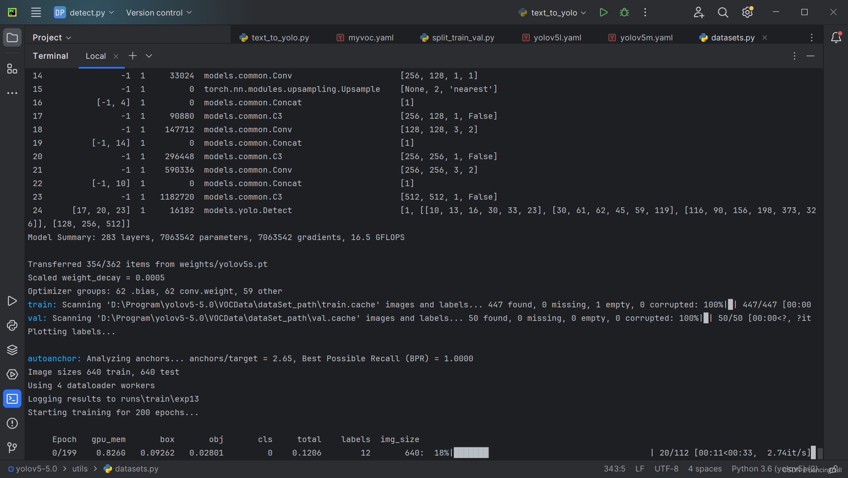Viewport: 848px width, 478px height.
Task: Open the Project tool window folder icon
Action: 12,38
